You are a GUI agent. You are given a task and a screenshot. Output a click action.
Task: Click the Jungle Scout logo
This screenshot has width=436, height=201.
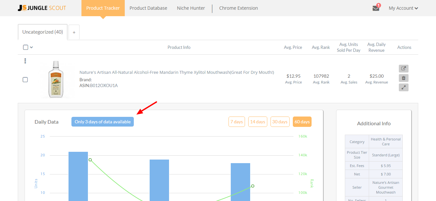[x=42, y=8]
